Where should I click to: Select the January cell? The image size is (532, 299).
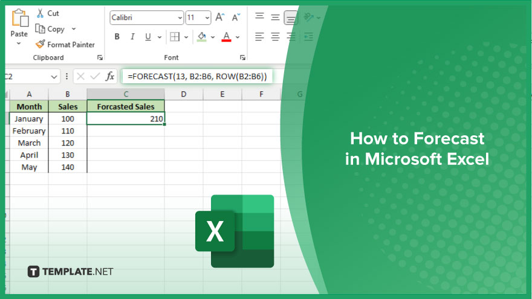[x=29, y=118]
